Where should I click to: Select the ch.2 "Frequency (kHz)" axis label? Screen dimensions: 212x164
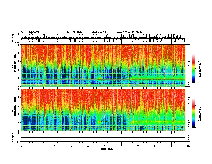pyautogui.click(x=15, y=107)
